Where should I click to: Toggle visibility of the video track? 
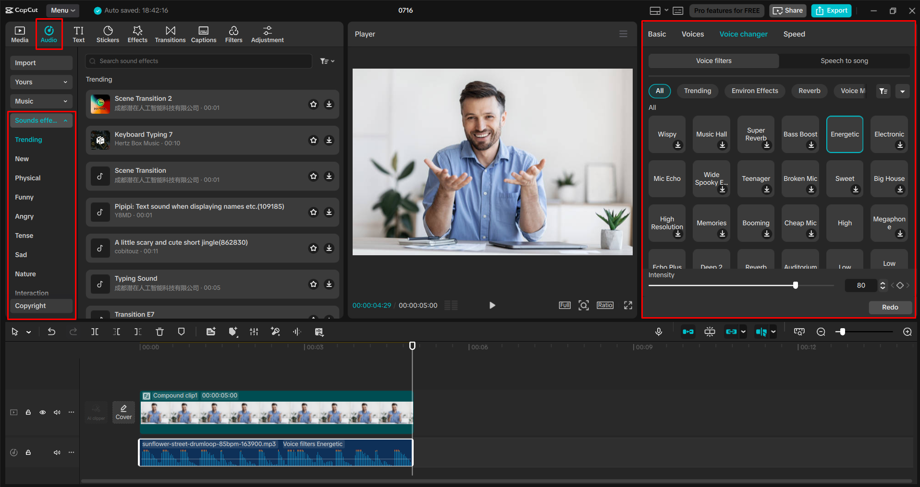(43, 412)
